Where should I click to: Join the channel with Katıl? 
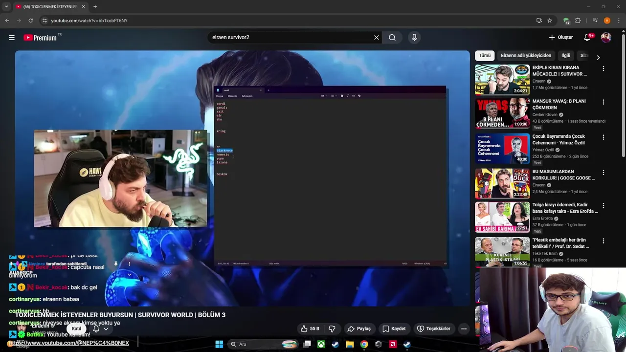coord(77,329)
